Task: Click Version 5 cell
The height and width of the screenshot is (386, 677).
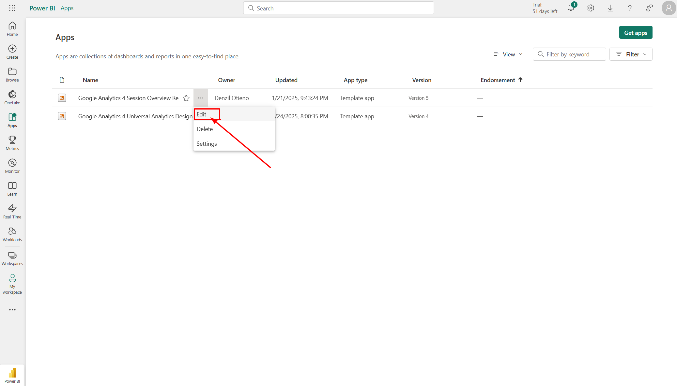Action: tap(418, 98)
